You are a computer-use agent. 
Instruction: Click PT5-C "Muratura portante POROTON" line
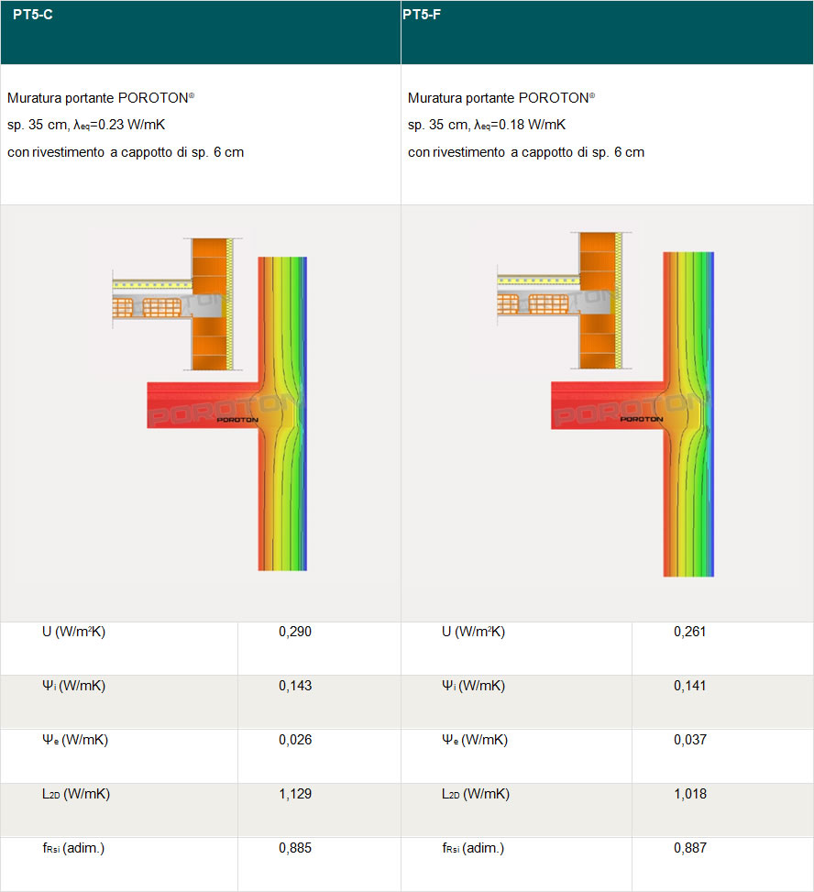tap(101, 98)
